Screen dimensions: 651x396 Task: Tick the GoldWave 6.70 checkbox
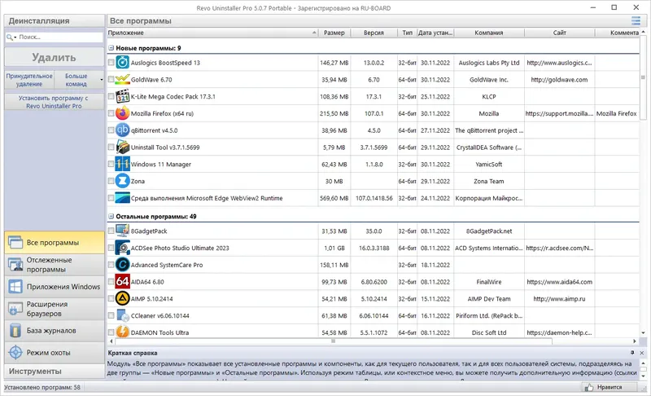coord(111,79)
